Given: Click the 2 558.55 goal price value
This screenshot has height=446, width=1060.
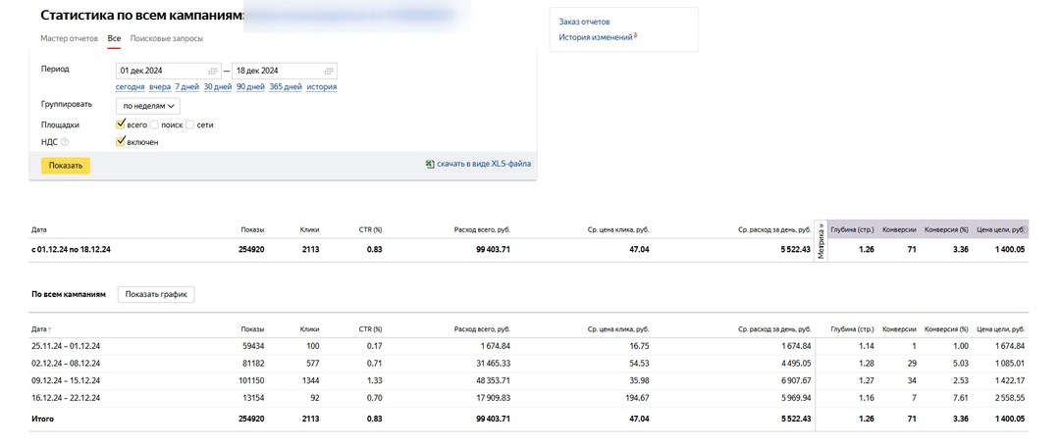Looking at the screenshot, I should (x=1009, y=399).
